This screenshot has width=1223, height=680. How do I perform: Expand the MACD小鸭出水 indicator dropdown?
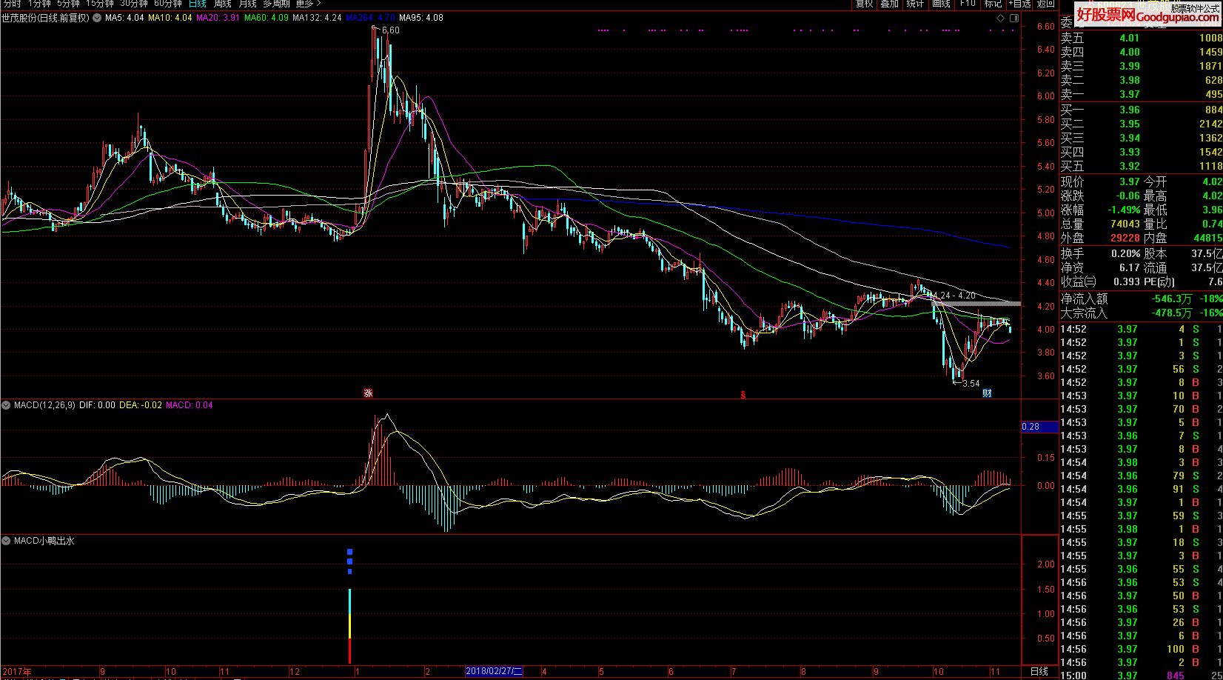click(x=7, y=541)
